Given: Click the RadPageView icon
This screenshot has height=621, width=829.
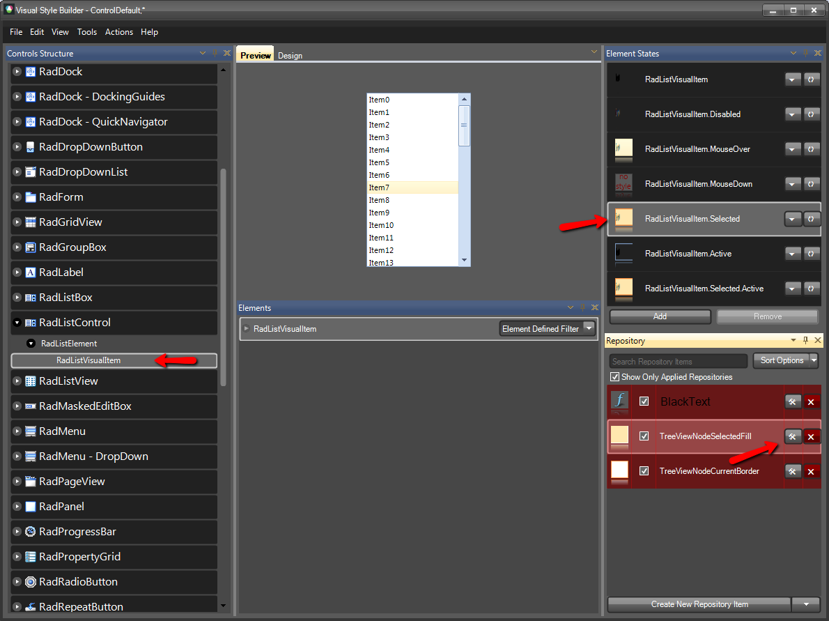Looking at the screenshot, I should point(31,482).
